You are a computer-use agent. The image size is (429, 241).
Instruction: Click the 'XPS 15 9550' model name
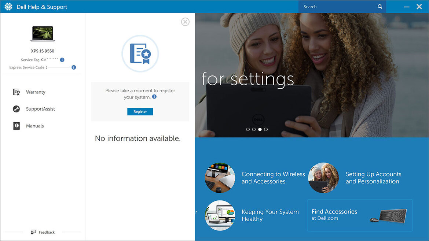(x=43, y=51)
